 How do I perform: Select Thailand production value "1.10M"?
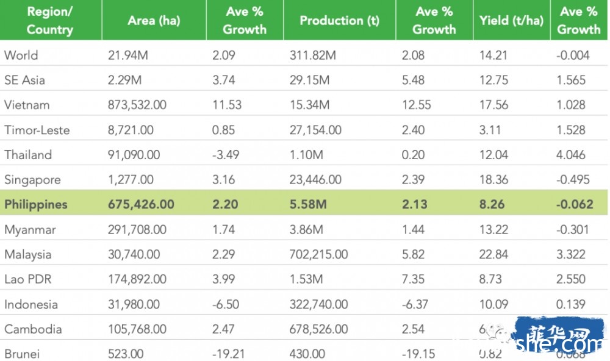(x=306, y=155)
